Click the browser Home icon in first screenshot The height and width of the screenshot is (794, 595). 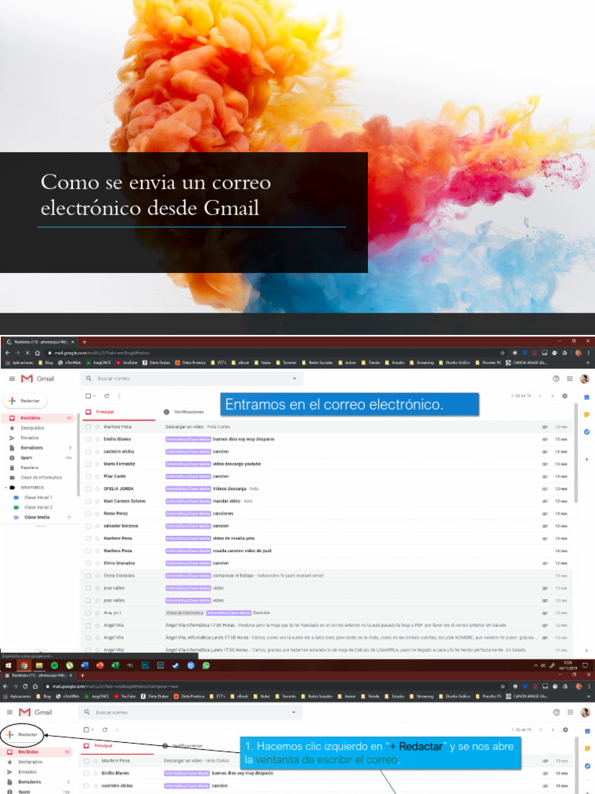(x=37, y=353)
